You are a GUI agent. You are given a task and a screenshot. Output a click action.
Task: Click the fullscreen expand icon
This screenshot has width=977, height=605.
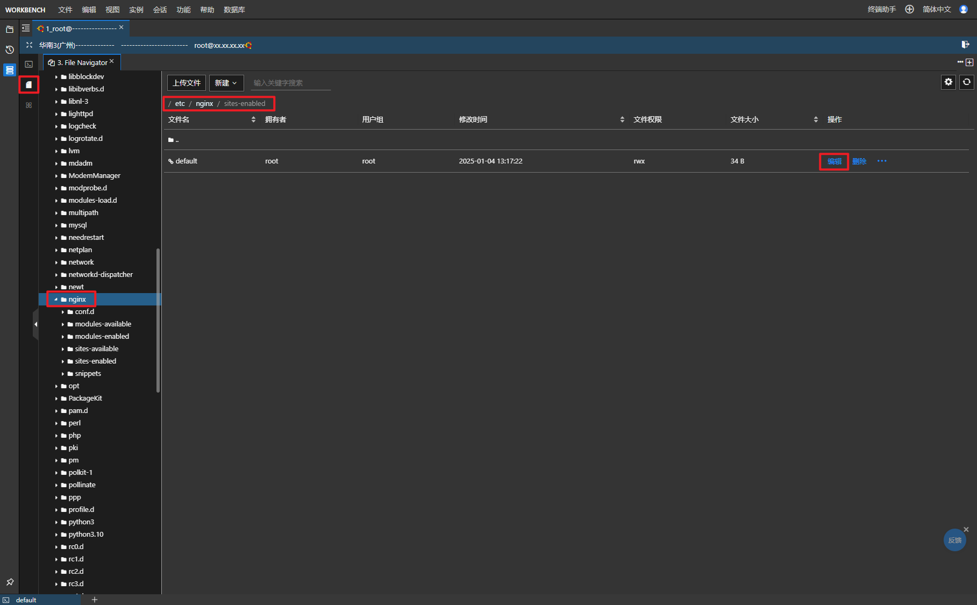(x=29, y=45)
